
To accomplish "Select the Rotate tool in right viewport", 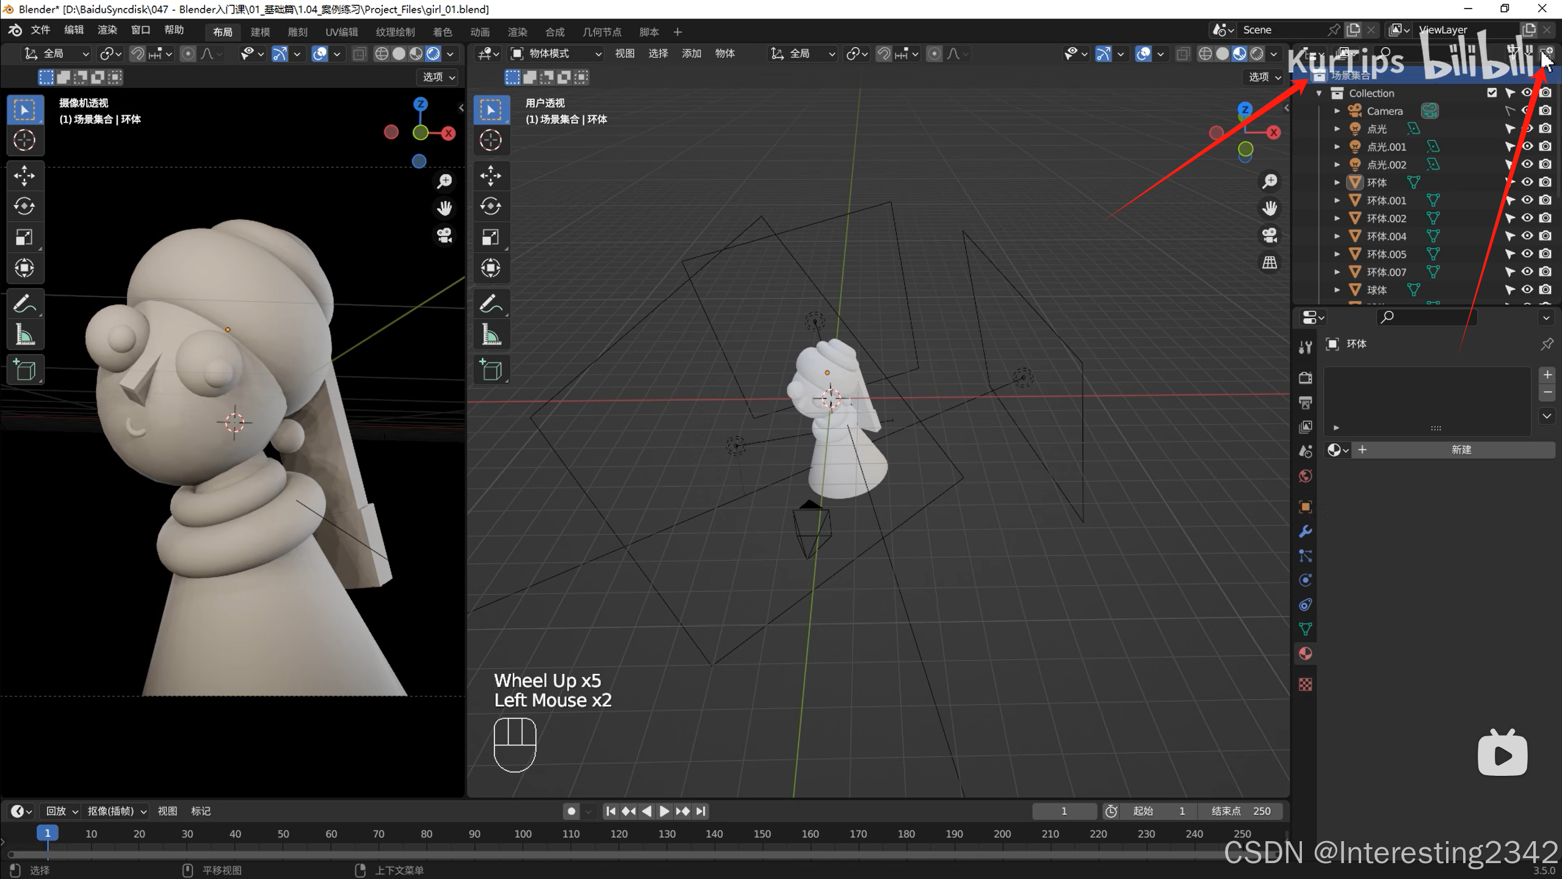I will (x=491, y=206).
